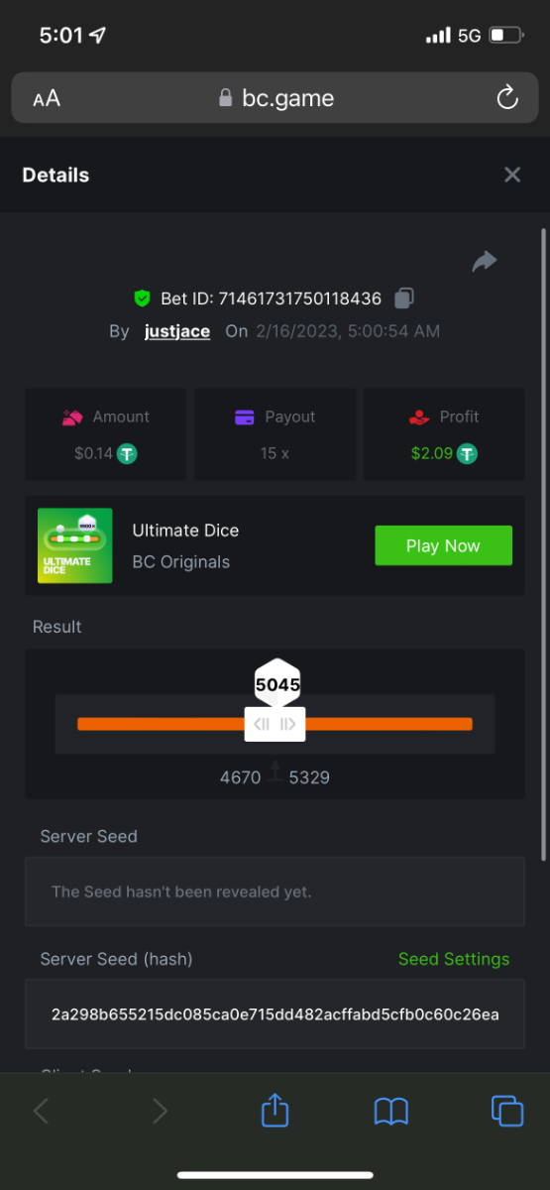
Task: Open Safari text size AA menu
Action: point(47,98)
